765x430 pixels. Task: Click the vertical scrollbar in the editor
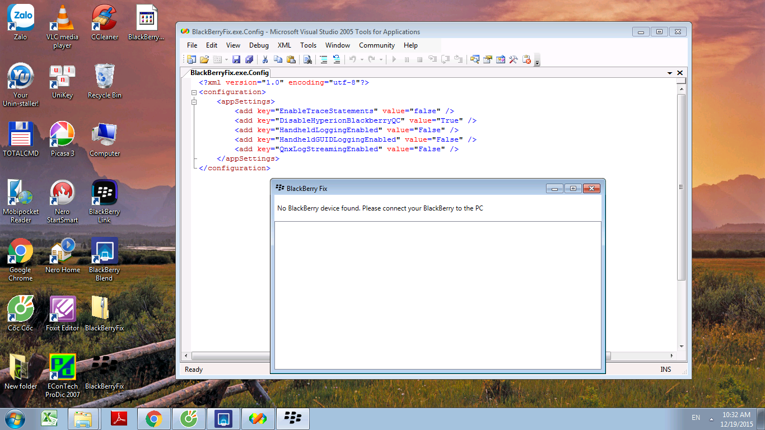(x=681, y=187)
